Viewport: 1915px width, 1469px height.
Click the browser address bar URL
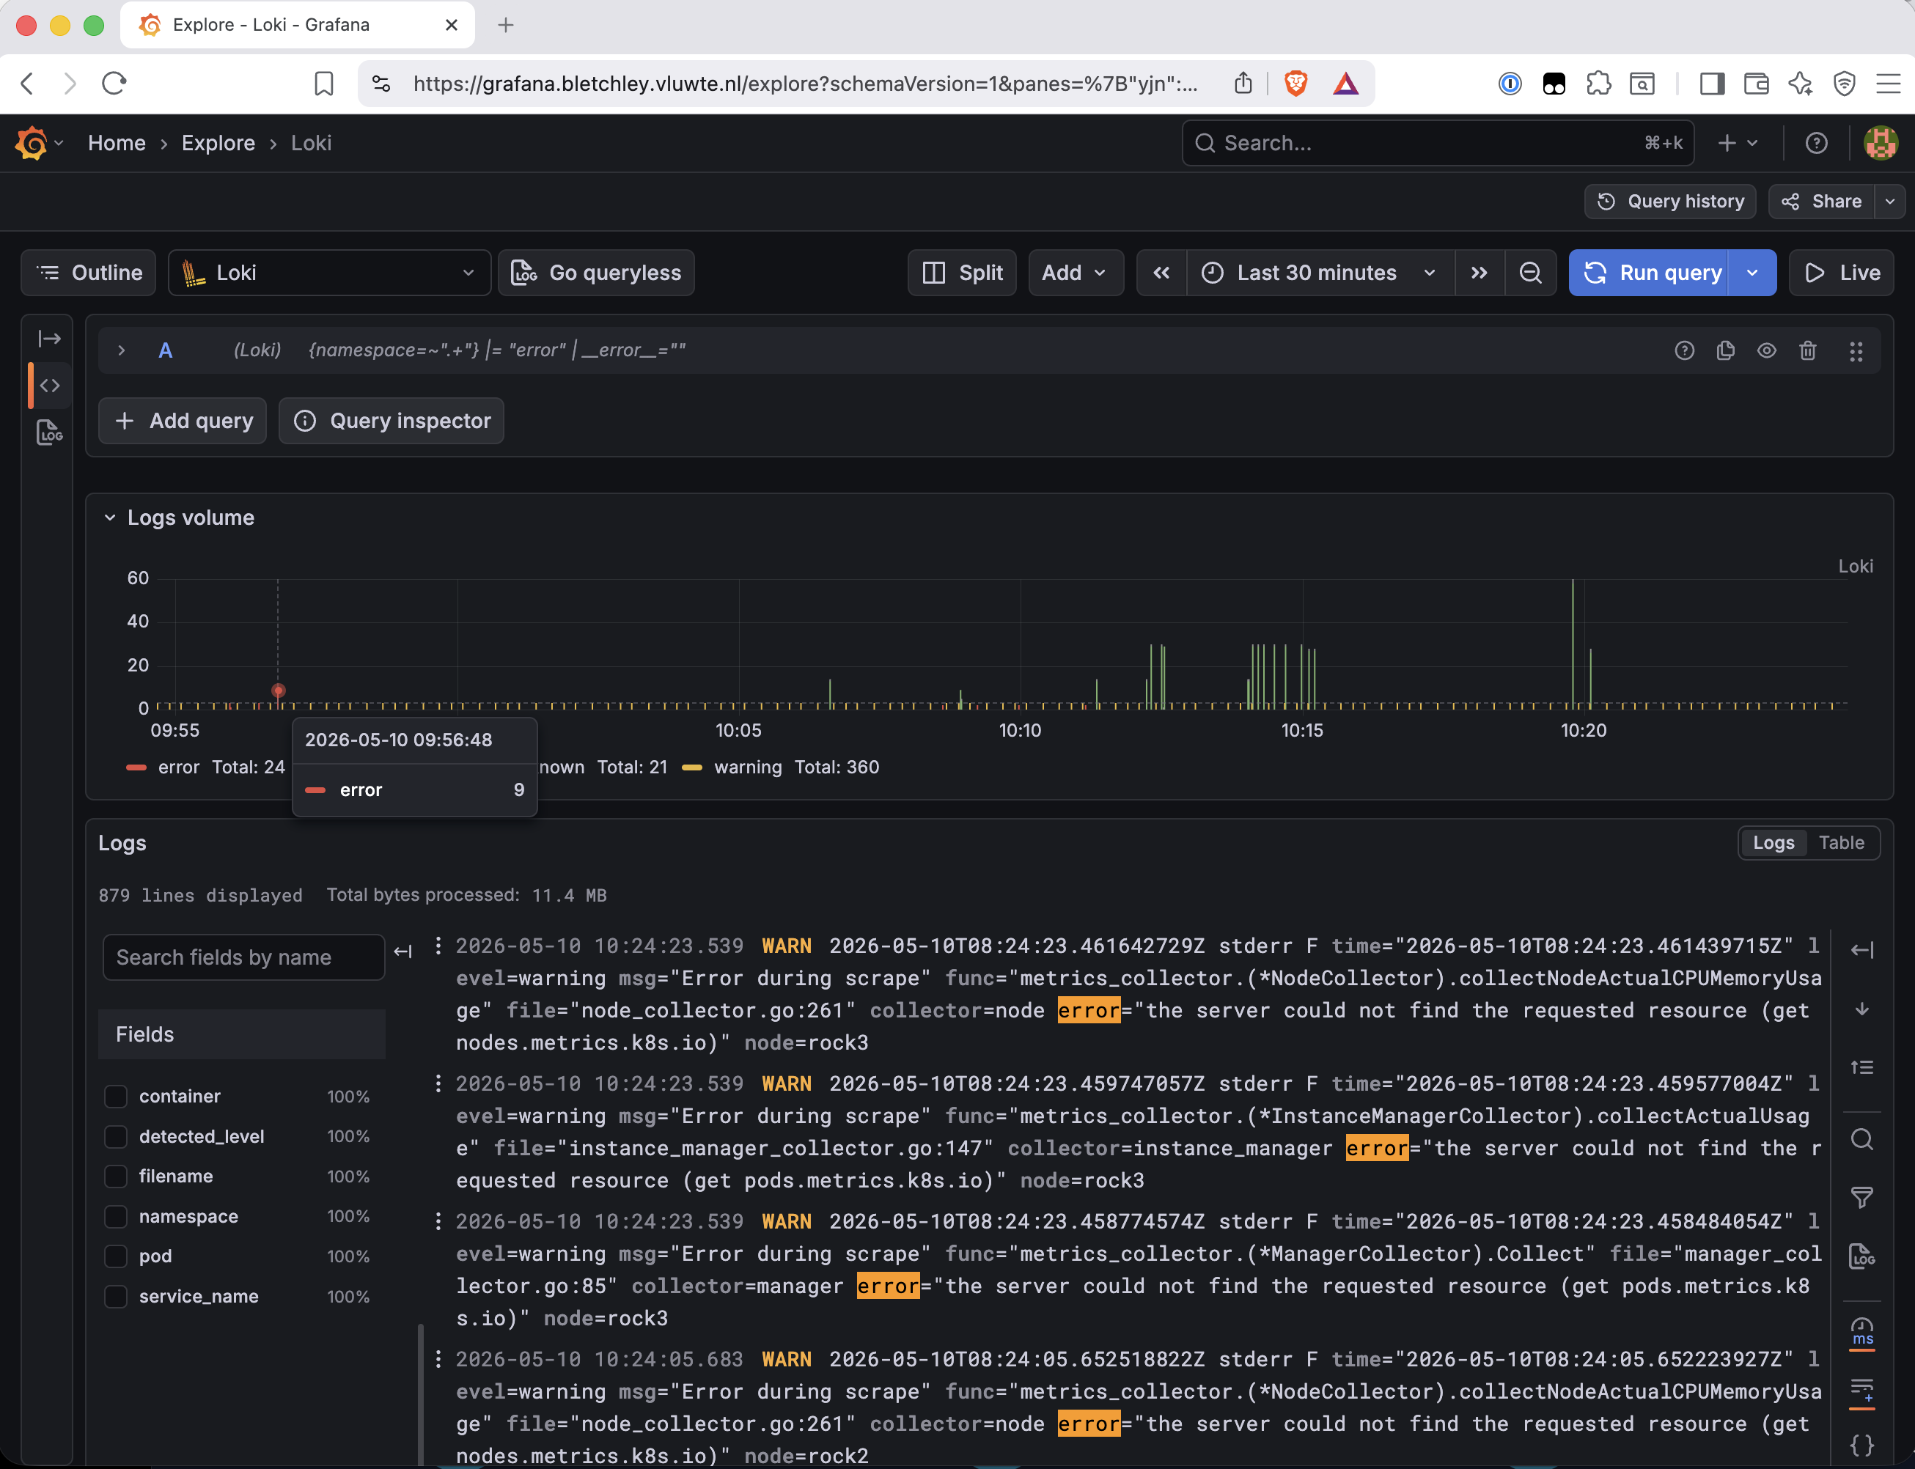coord(804,84)
